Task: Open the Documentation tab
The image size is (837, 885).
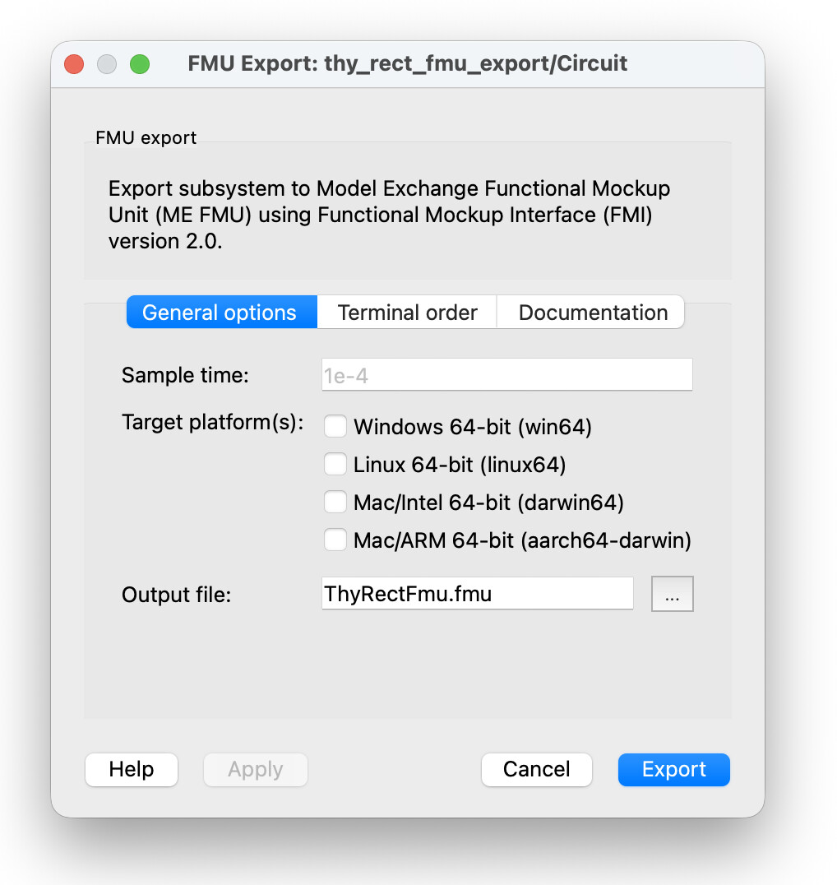Action: 593,313
